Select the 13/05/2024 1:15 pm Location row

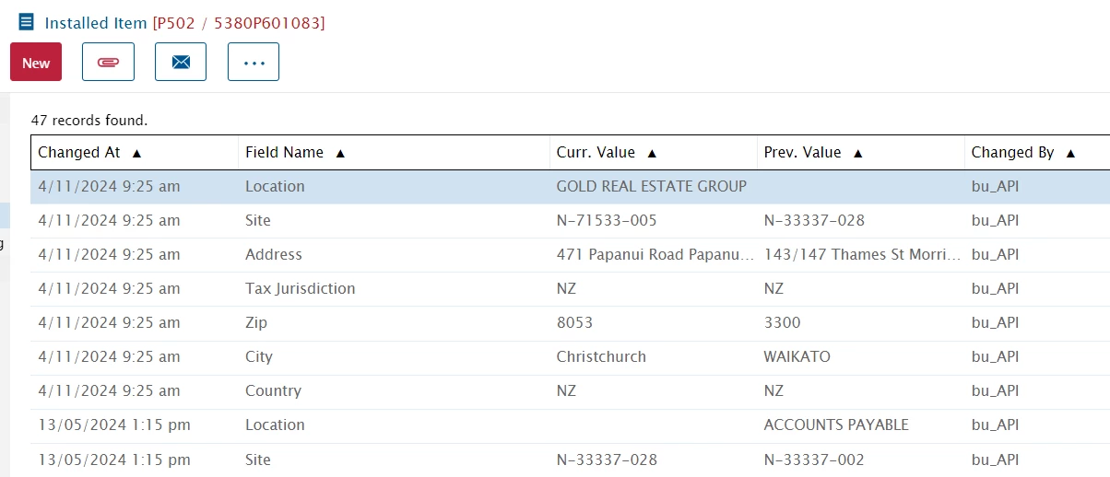click(x=570, y=425)
